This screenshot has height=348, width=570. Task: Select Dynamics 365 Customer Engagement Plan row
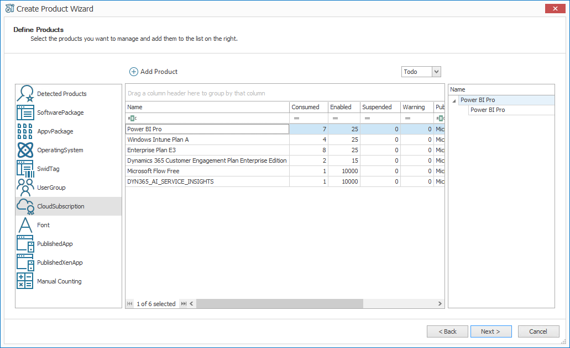click(285, 160)
